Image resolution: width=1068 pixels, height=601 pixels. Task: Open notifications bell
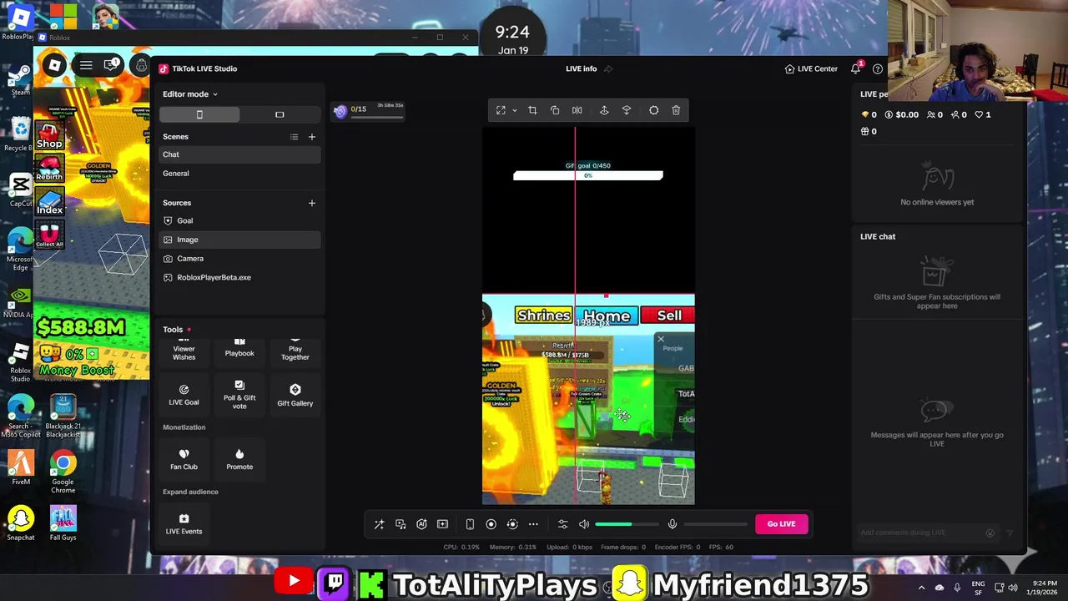pos(856,68)
